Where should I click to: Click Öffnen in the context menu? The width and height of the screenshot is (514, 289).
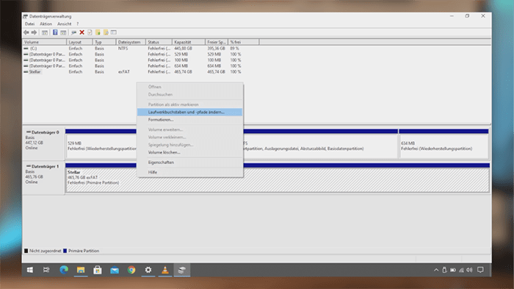click(189, 87)
